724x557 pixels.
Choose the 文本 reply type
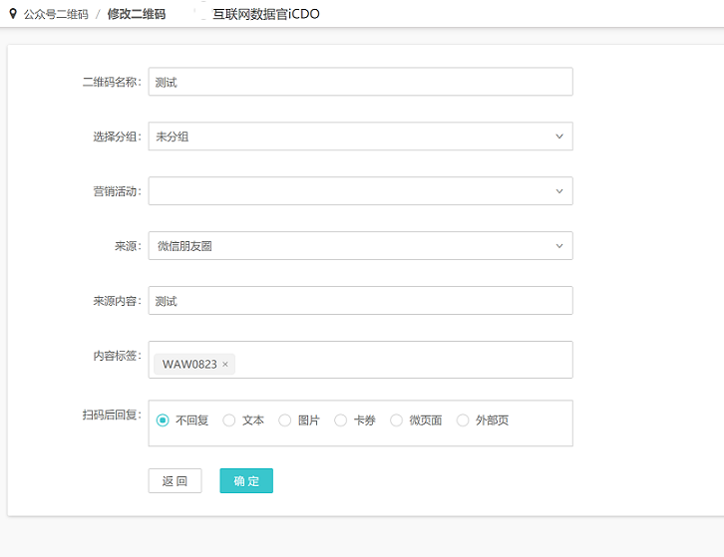pyautogui.click(x=229, y=420)
